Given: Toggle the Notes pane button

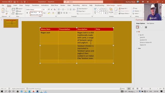Looking at the screenshot, I should coord(122,89).
